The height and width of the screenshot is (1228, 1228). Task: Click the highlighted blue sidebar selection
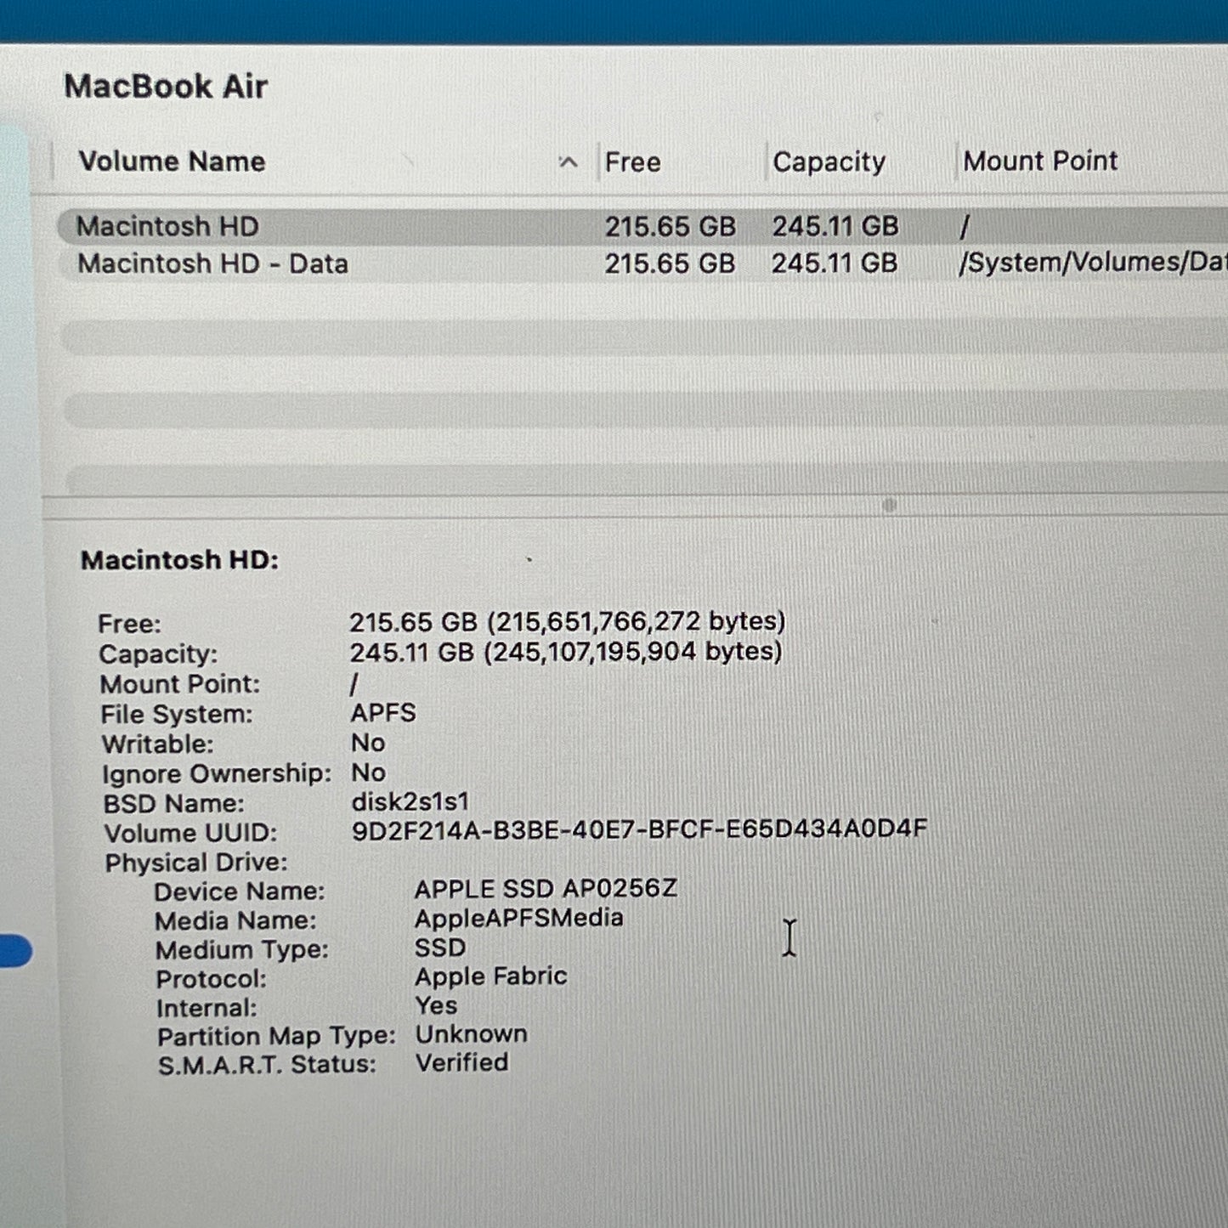tap(15, 951)
